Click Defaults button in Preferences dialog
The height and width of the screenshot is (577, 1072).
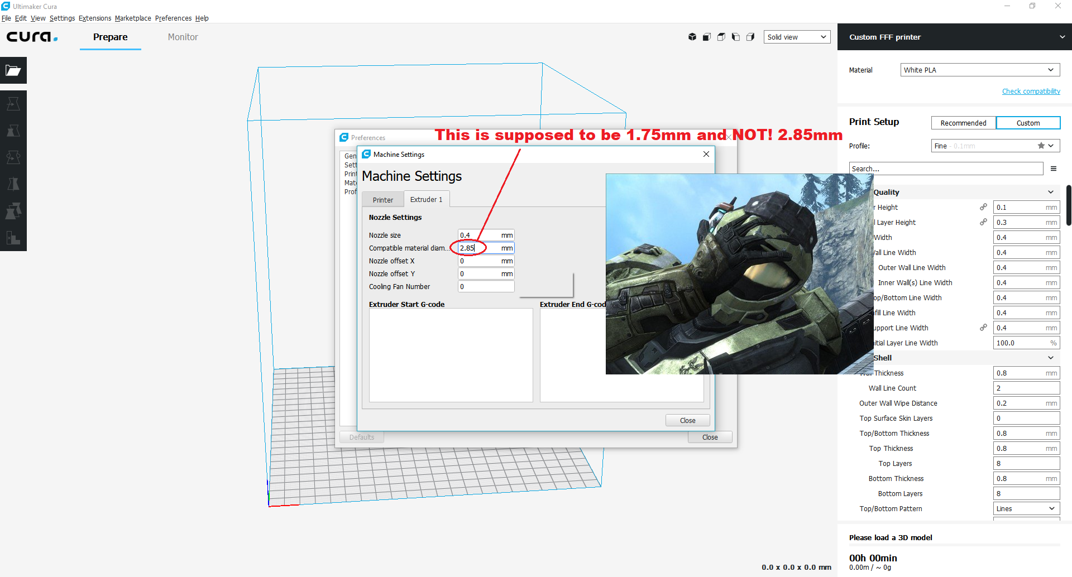[362, 437]
